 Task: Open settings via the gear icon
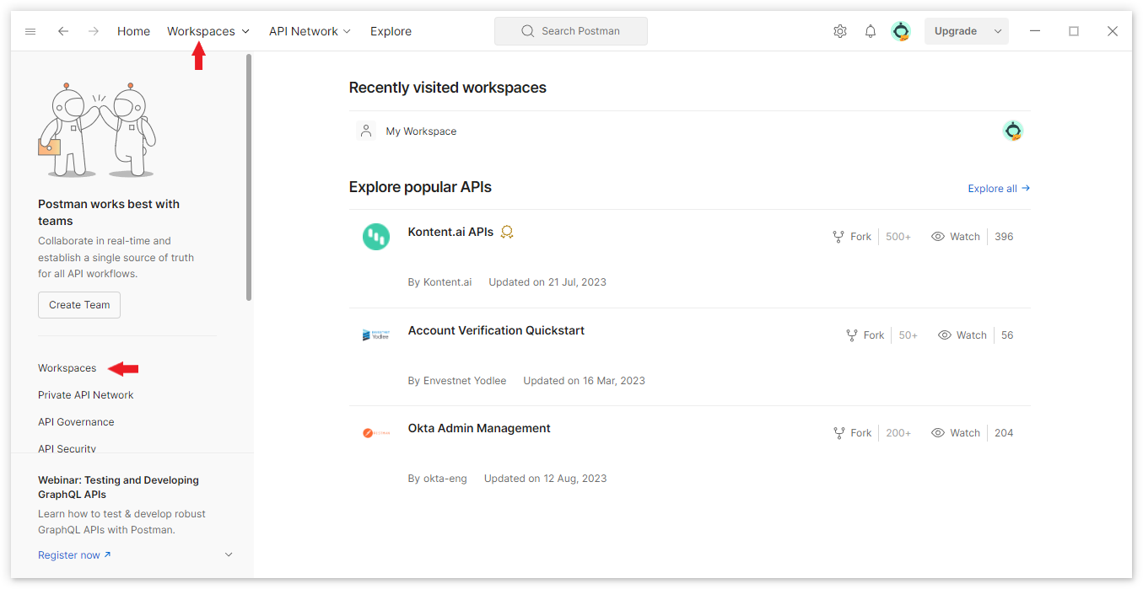(839, 31)
